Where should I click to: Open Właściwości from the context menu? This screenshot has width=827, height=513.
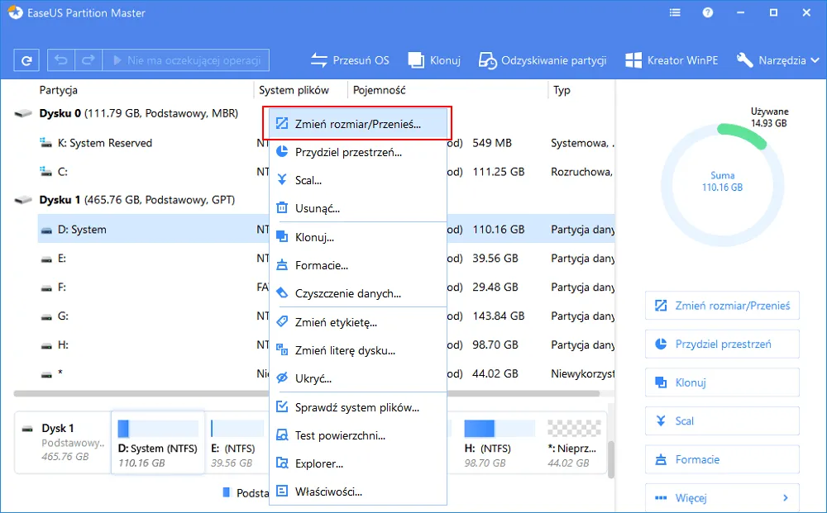click(322, 492)
